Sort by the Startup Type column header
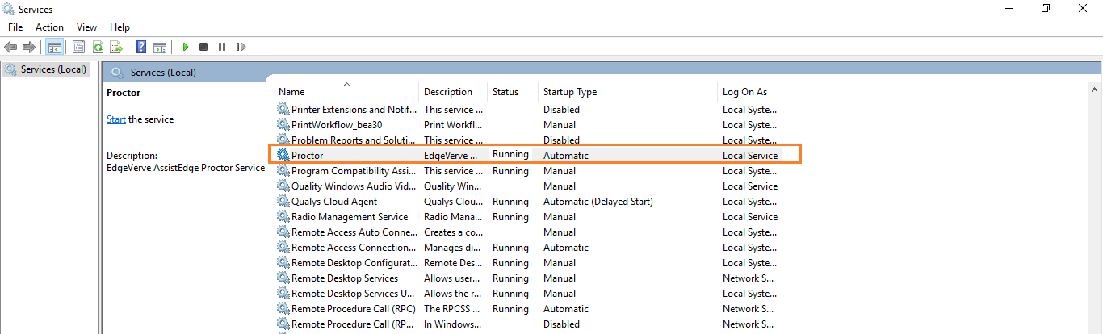The width and height of the screenshot is (1103, 334). coord(569,92)
